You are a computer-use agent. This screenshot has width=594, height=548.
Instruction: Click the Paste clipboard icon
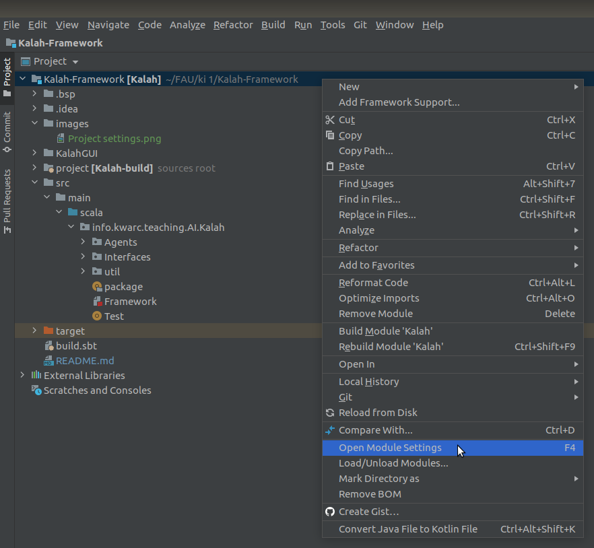pos(330,166)
